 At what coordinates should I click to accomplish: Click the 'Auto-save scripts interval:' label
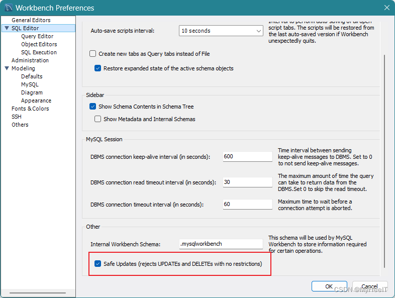pos(123,31)
